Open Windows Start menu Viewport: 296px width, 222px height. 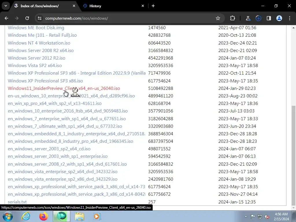(x=8, y=216)
